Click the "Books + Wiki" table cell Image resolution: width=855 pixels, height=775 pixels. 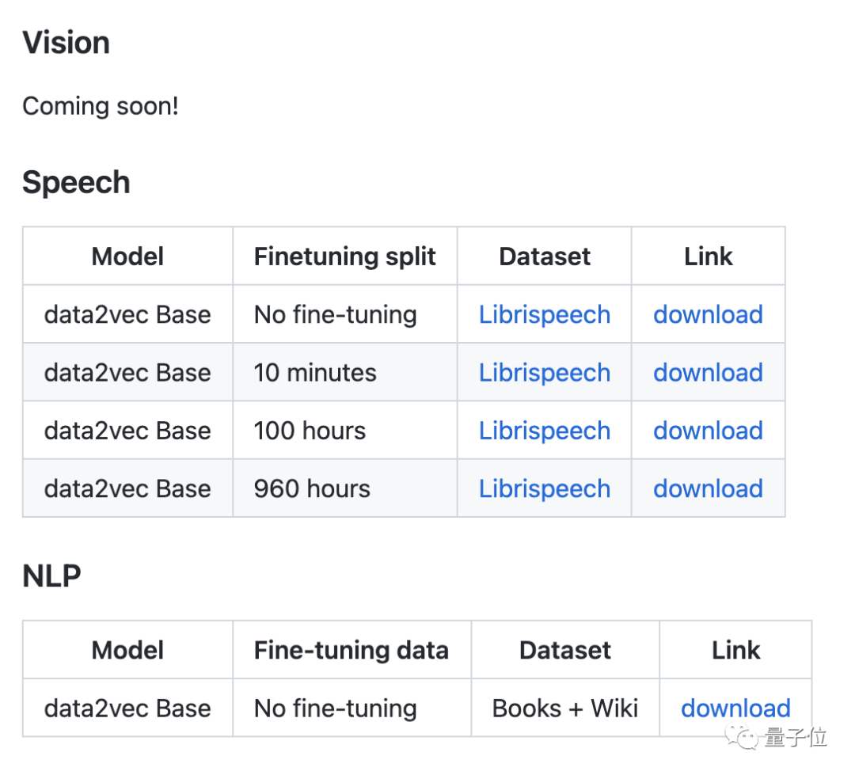tap(564, 708)
